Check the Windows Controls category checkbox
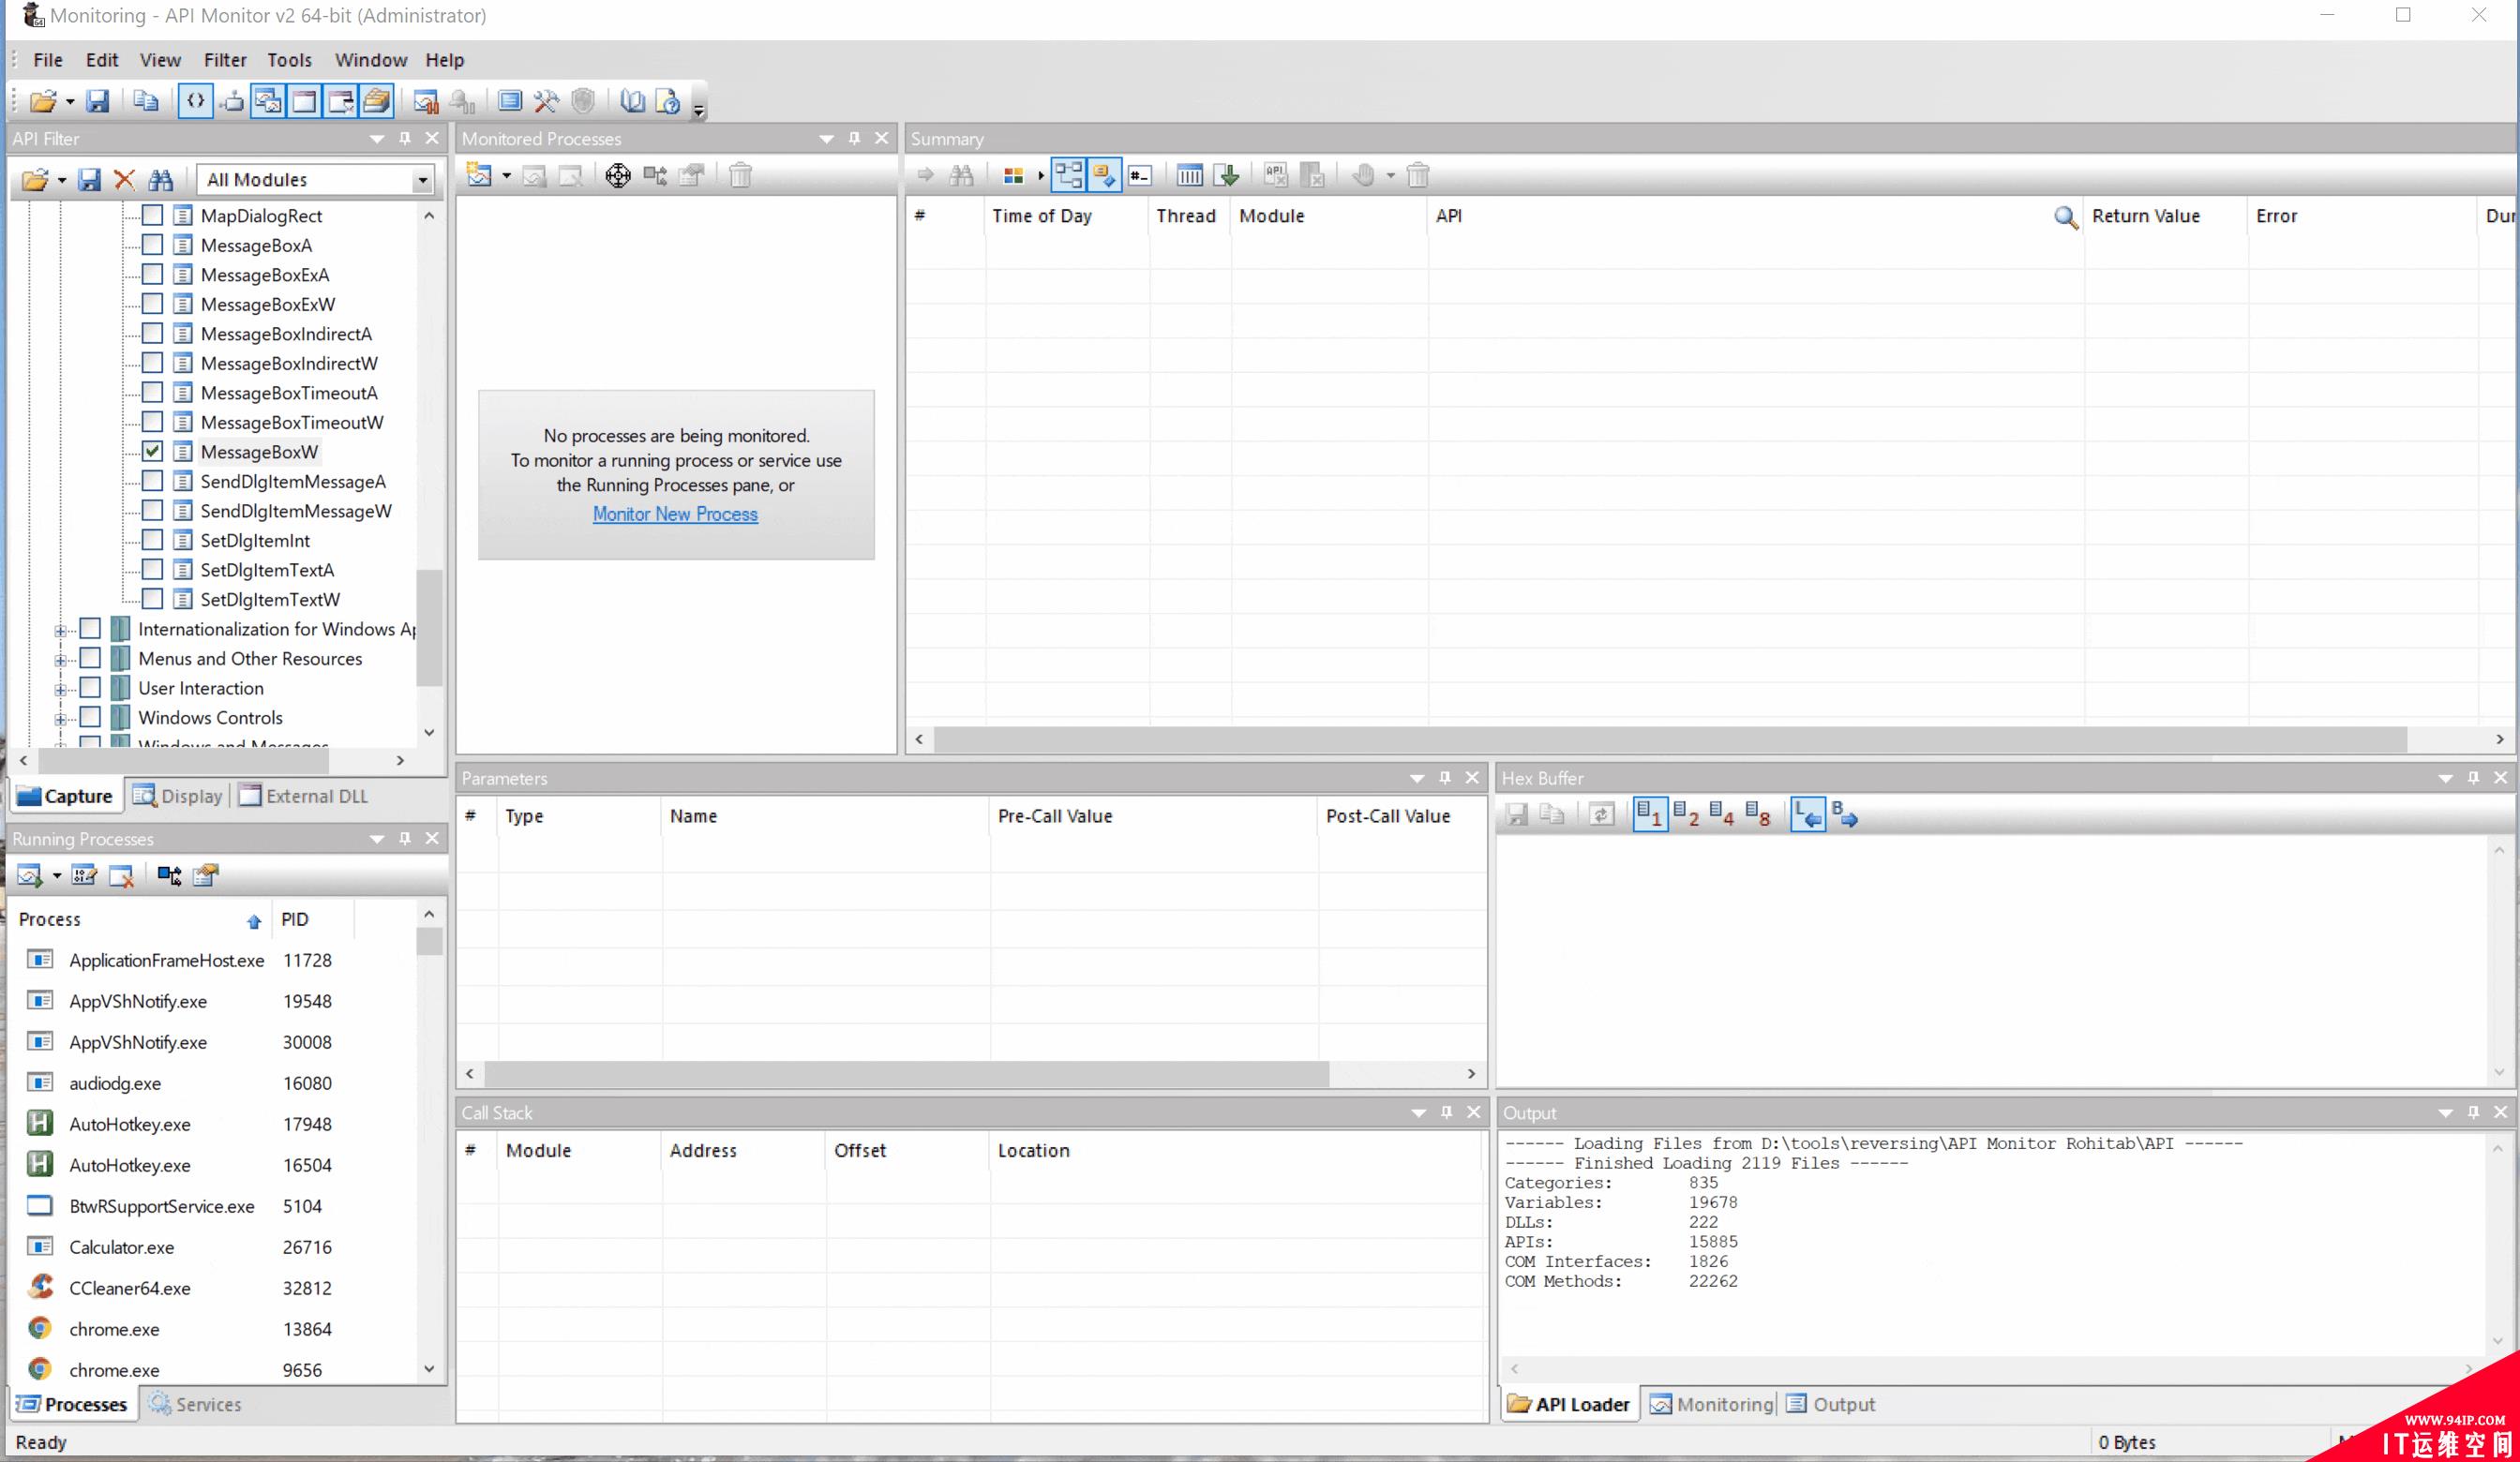Screen dimensions: 2520x1462 coord(90,718)
